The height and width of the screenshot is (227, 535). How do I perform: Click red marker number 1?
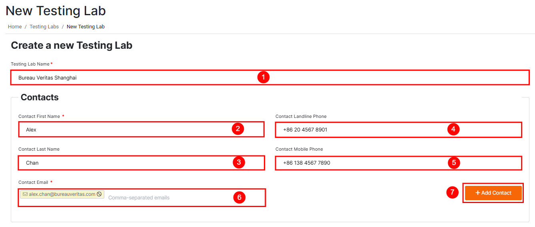(x=263, y=77)
